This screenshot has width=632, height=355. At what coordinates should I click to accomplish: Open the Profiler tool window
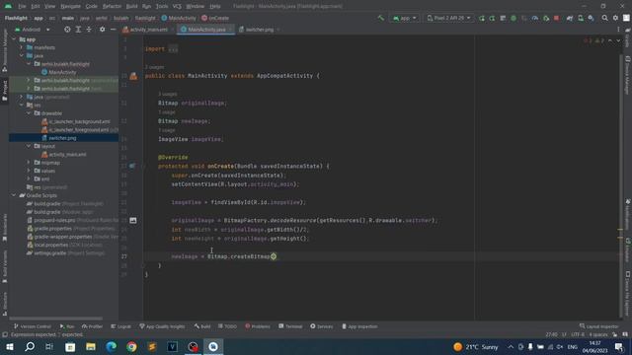(92, 326)
